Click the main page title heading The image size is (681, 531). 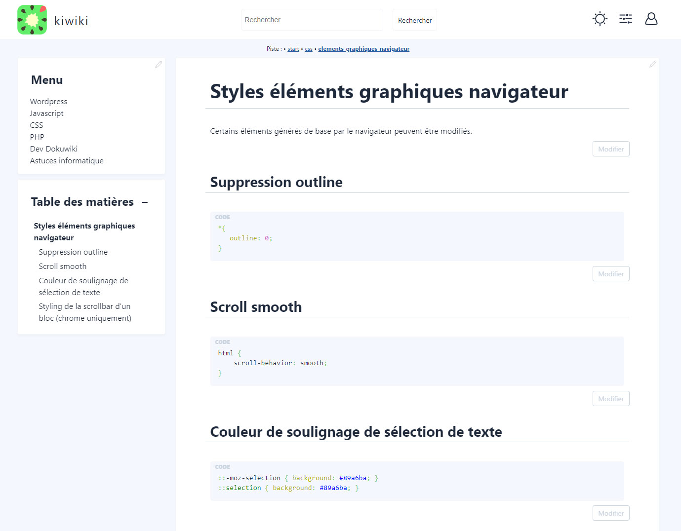pos(389,92)
